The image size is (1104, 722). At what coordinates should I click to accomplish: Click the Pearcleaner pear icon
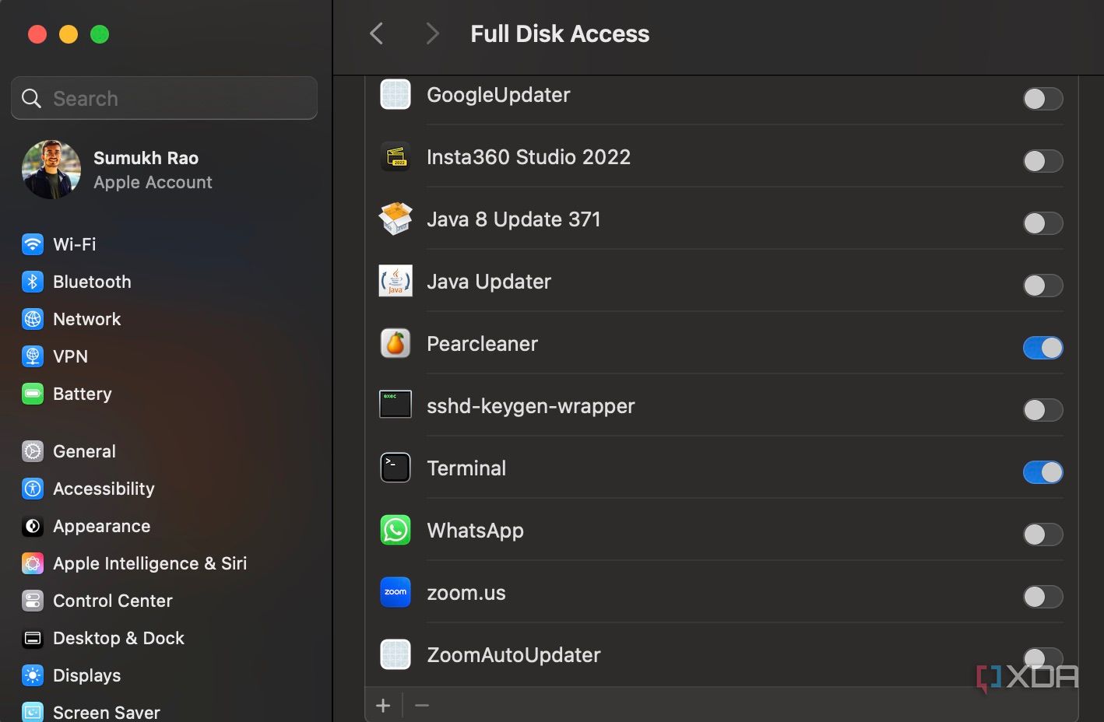click(396, 344)
